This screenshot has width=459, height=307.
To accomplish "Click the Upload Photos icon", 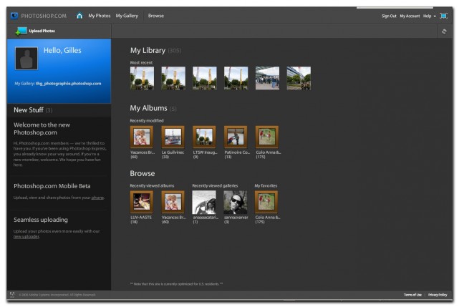I will coord(21,31).
